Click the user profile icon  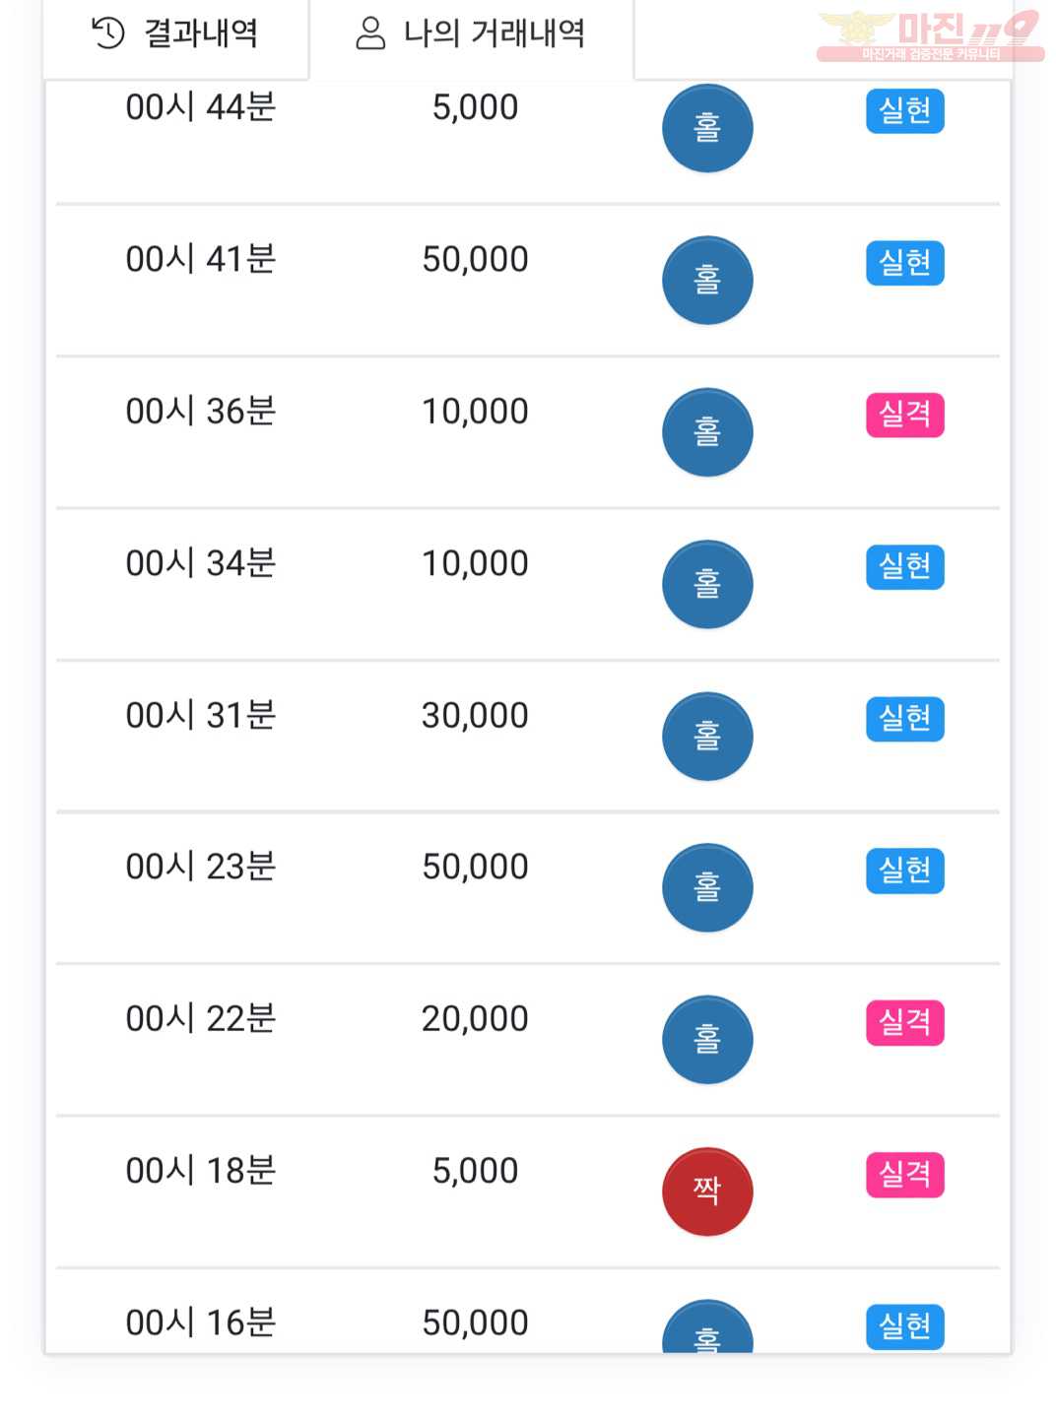tap(370, 33)
